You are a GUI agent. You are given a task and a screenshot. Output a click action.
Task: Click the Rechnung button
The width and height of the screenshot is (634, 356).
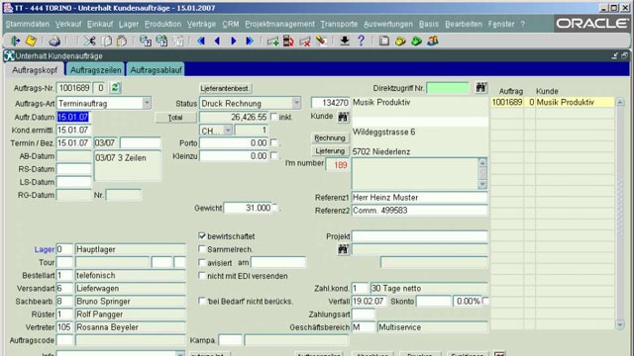[x=330, y=138]
